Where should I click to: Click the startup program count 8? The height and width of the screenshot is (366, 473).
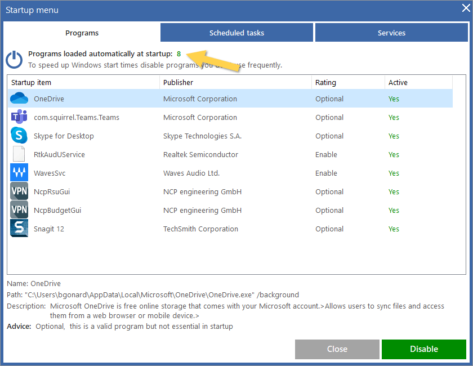coord(179,53)
